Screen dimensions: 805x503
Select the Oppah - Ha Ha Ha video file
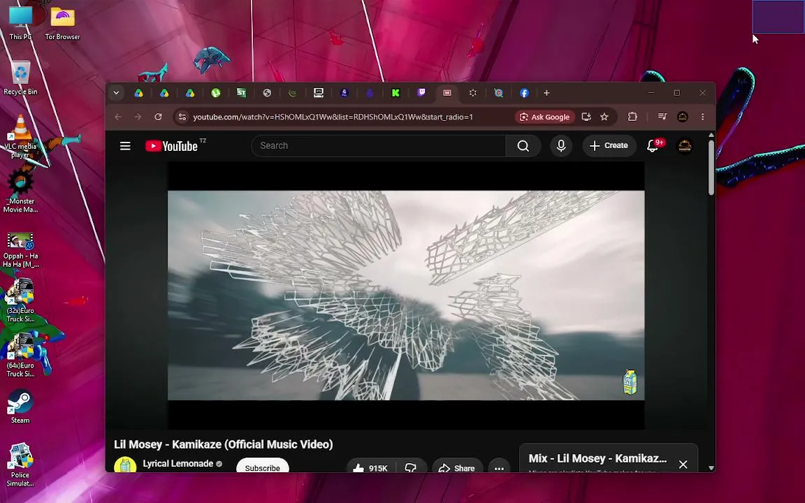click(x=20, y=251)
